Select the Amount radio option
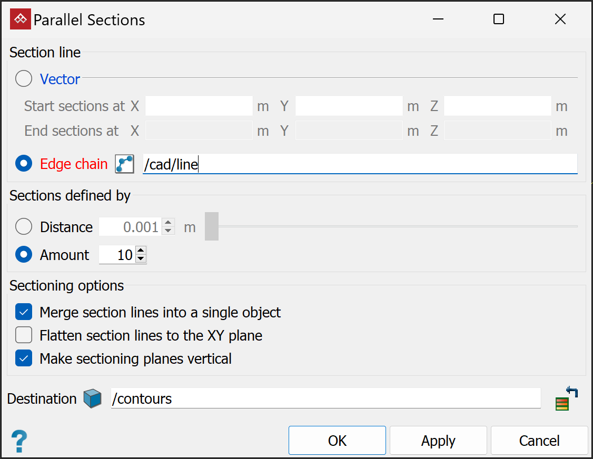This screenshot has height=459, width=593. (x=24, y=255)
